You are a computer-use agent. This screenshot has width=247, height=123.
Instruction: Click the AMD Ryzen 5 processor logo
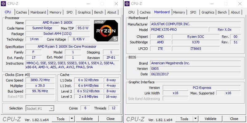[x=106, y=31]
